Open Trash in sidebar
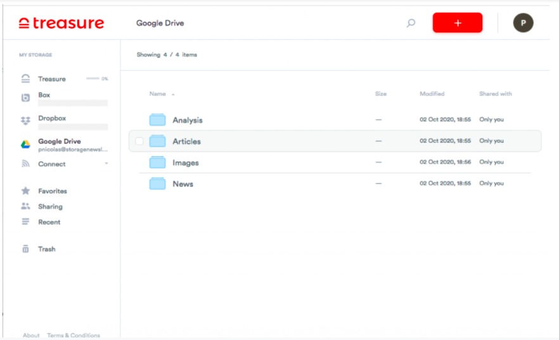559x340 pixels. (x=47, y=249)
